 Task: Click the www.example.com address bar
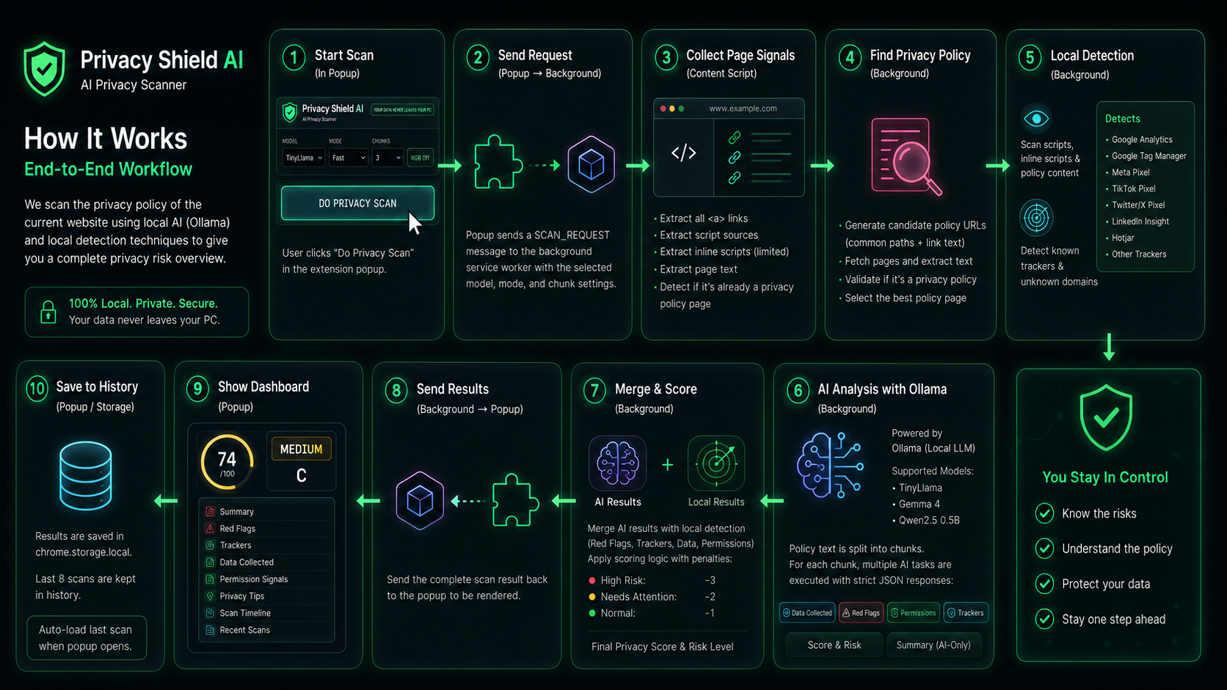[743, 109]
